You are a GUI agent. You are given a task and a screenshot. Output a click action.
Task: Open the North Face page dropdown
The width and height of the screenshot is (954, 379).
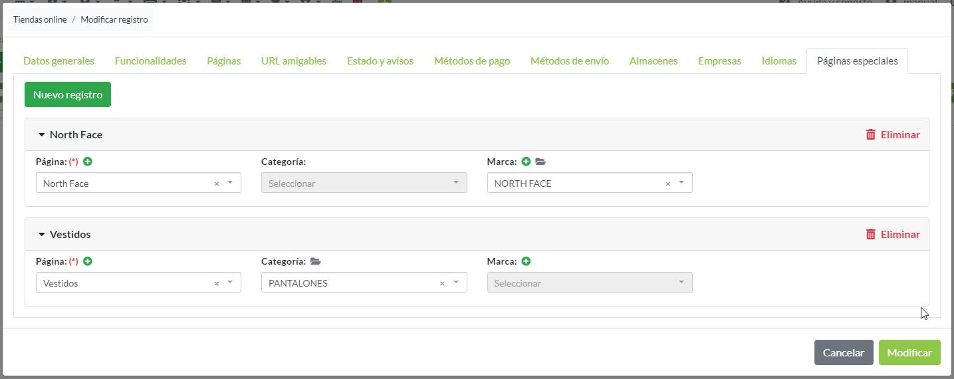click(230, 183)
